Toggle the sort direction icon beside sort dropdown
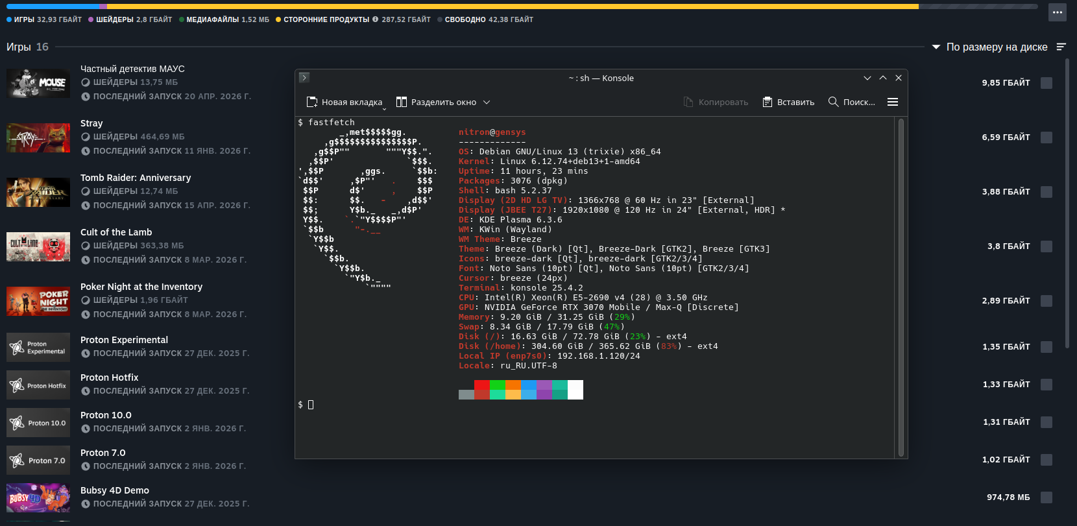The image size is (1077, 526). (x=1061, y=47)
